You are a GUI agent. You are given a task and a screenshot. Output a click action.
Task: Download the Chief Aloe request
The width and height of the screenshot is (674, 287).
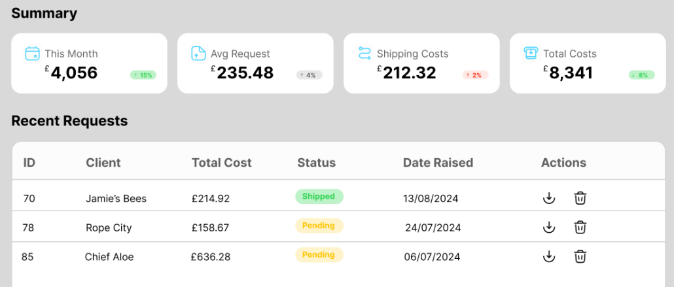click(549, 257)
